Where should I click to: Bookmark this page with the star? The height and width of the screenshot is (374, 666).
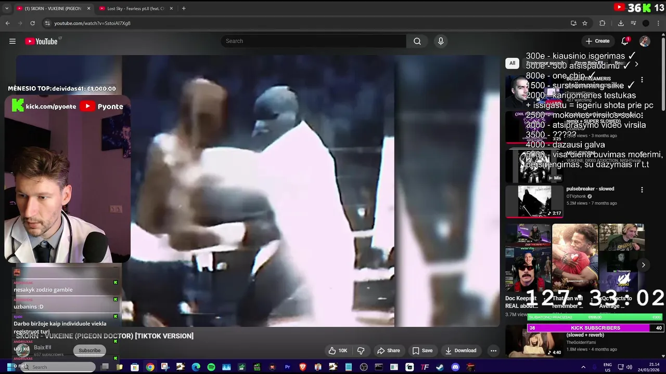coord(585,23)
